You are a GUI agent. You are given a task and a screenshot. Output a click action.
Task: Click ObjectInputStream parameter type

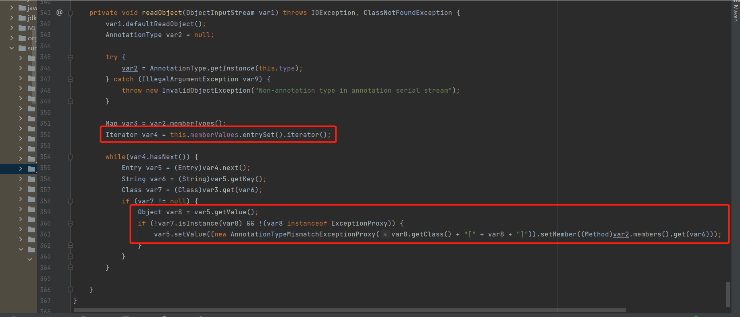tap(220, 13)
